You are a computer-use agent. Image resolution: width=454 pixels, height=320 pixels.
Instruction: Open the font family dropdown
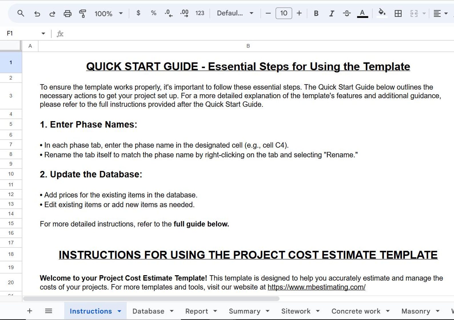(235, 13)
